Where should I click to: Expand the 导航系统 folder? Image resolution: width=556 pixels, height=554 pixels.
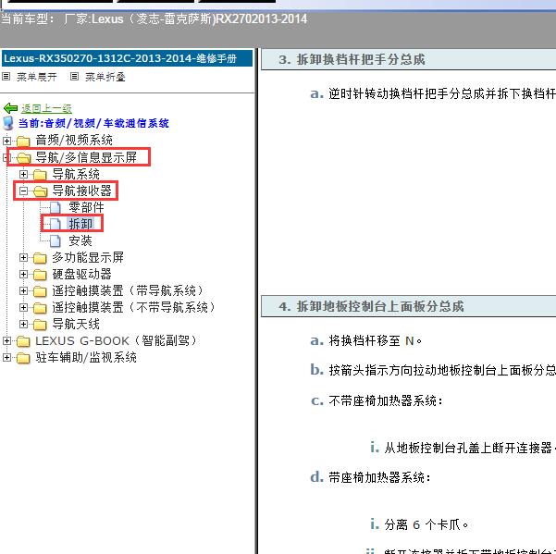[x=23, y=174]
